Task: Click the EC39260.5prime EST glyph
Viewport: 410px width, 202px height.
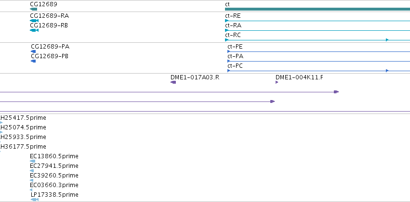Action: pos(32,180)
